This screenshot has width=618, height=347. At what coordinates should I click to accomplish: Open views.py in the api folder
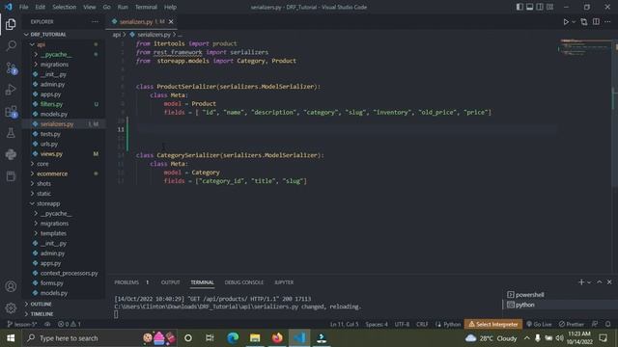(51, 154)
